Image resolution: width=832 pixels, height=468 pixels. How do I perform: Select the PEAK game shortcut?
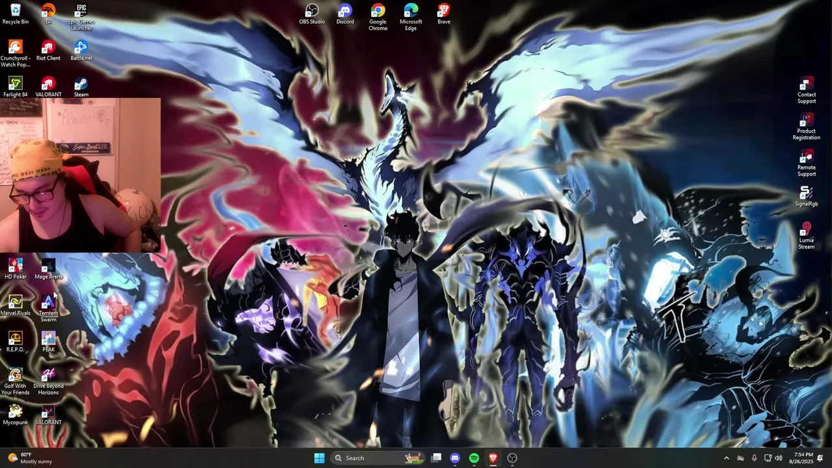48,341
